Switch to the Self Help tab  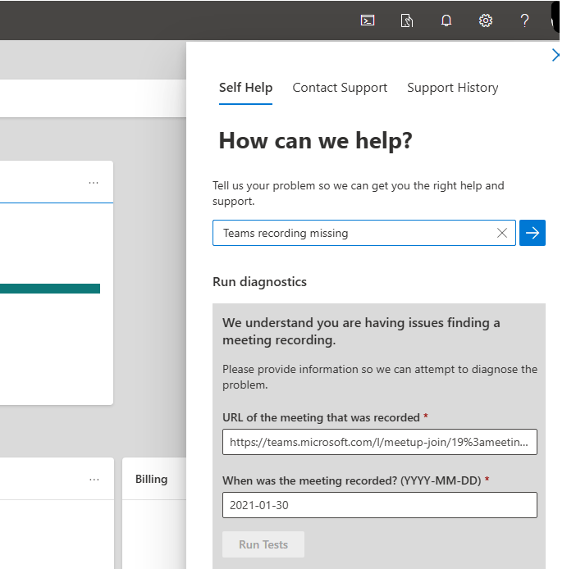coord(246,88)
